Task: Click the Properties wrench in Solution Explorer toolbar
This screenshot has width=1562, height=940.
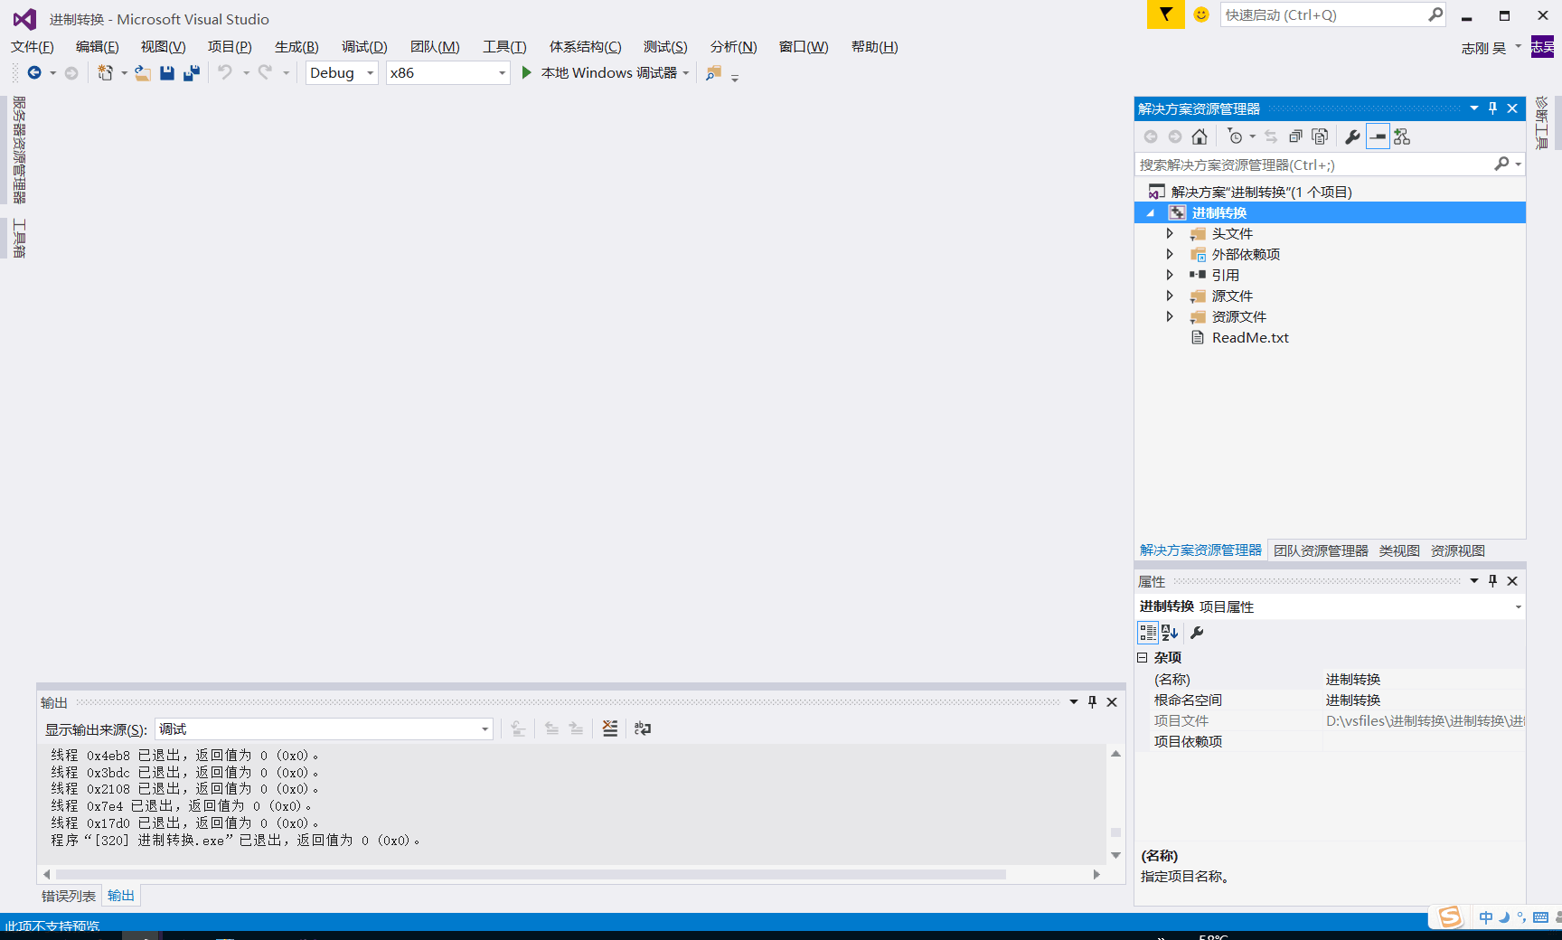Action: click(x=1352, y=136)
